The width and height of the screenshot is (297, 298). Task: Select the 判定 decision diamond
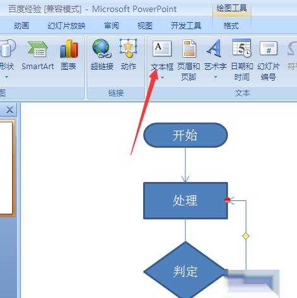[186, 271]
